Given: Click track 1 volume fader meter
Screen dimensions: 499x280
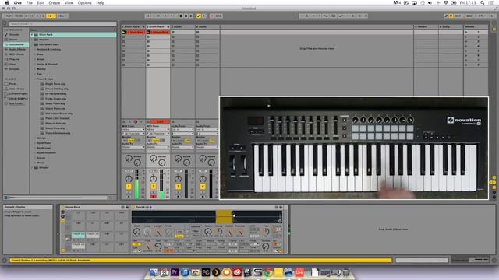Looking at the screenshot, I should (x=137, y=184).
